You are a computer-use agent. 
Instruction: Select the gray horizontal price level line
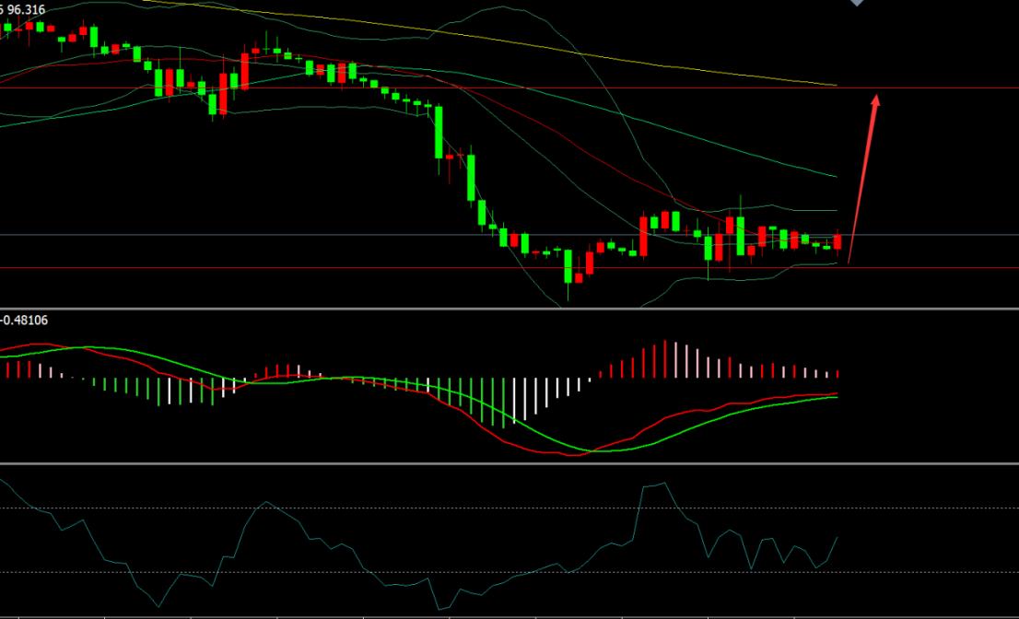pyautogui.click(x=509, y=235)
